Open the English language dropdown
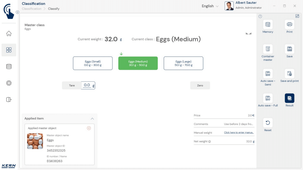303x170 pixels. coord(210,6)
